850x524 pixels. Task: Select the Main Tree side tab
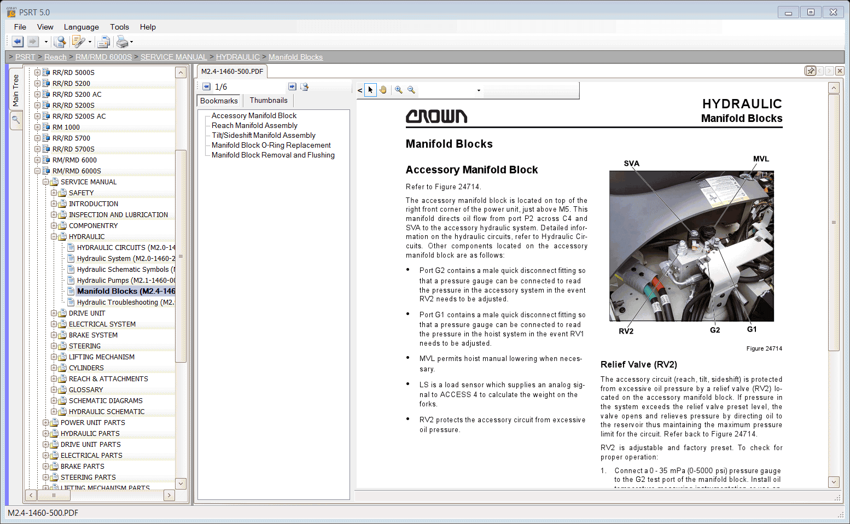(x=16, y=90)
